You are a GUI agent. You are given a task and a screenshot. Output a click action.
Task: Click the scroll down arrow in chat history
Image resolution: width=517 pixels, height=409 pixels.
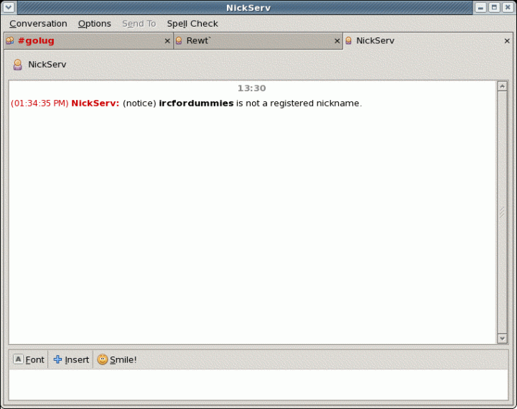(x=502, y=338)
